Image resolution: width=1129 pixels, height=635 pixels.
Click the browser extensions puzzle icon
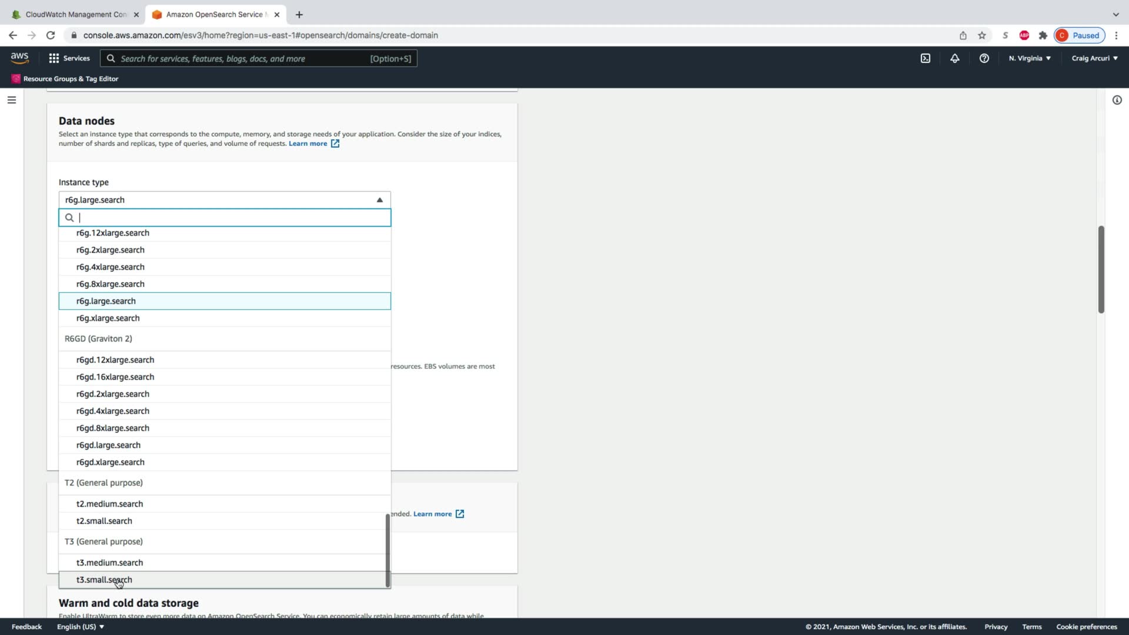1043,35
